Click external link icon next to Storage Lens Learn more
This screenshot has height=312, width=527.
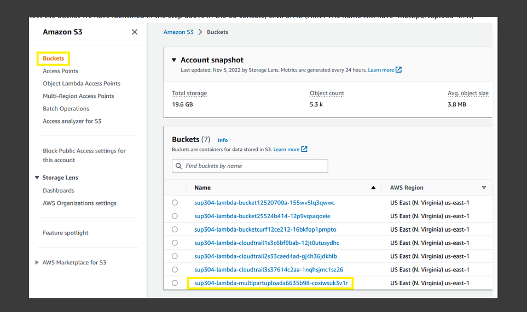click(x=399, y=70)
